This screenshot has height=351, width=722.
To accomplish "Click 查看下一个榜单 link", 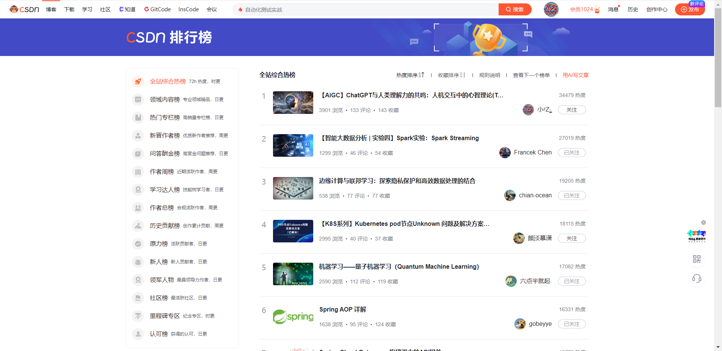I will click(x=531, y=75).
